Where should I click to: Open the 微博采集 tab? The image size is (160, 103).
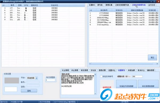coord(109,5)
